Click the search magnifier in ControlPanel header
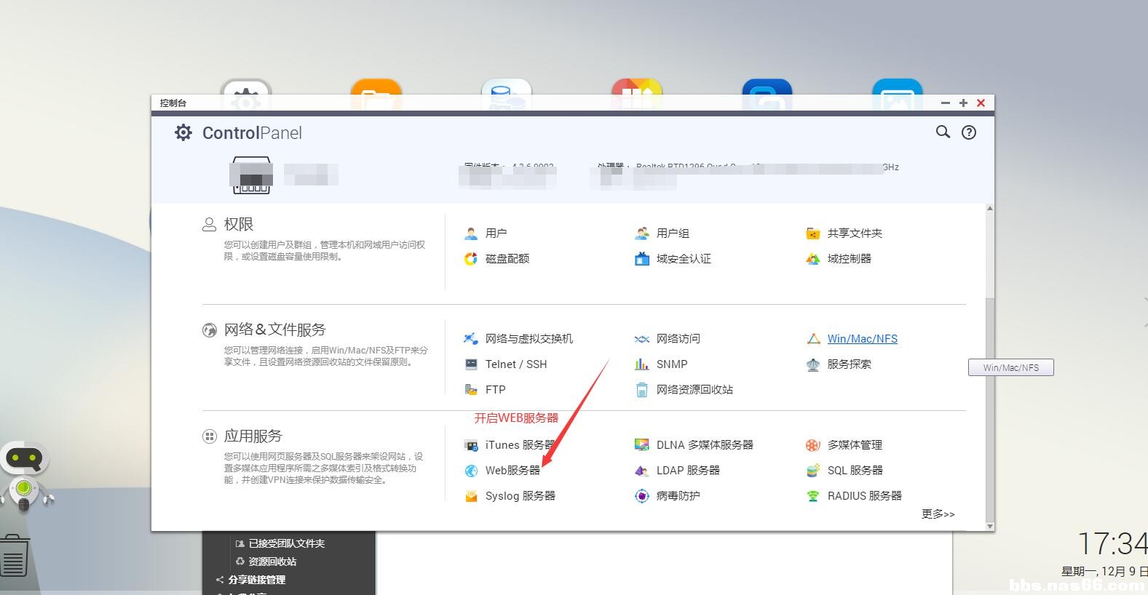The width and height of the screenshot is (1148, 595). click(943, 132)
